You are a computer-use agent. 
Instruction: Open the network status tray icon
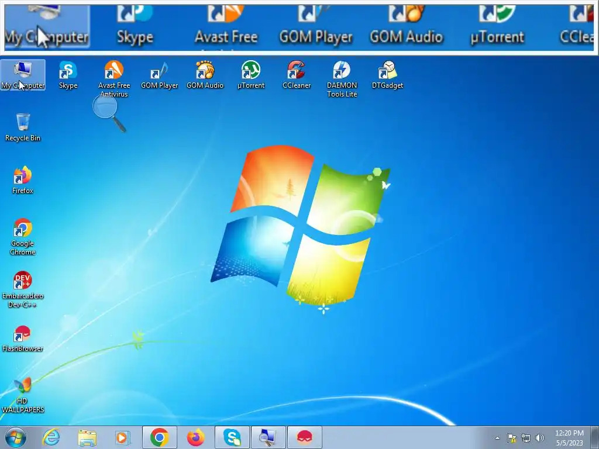point(526,438)
